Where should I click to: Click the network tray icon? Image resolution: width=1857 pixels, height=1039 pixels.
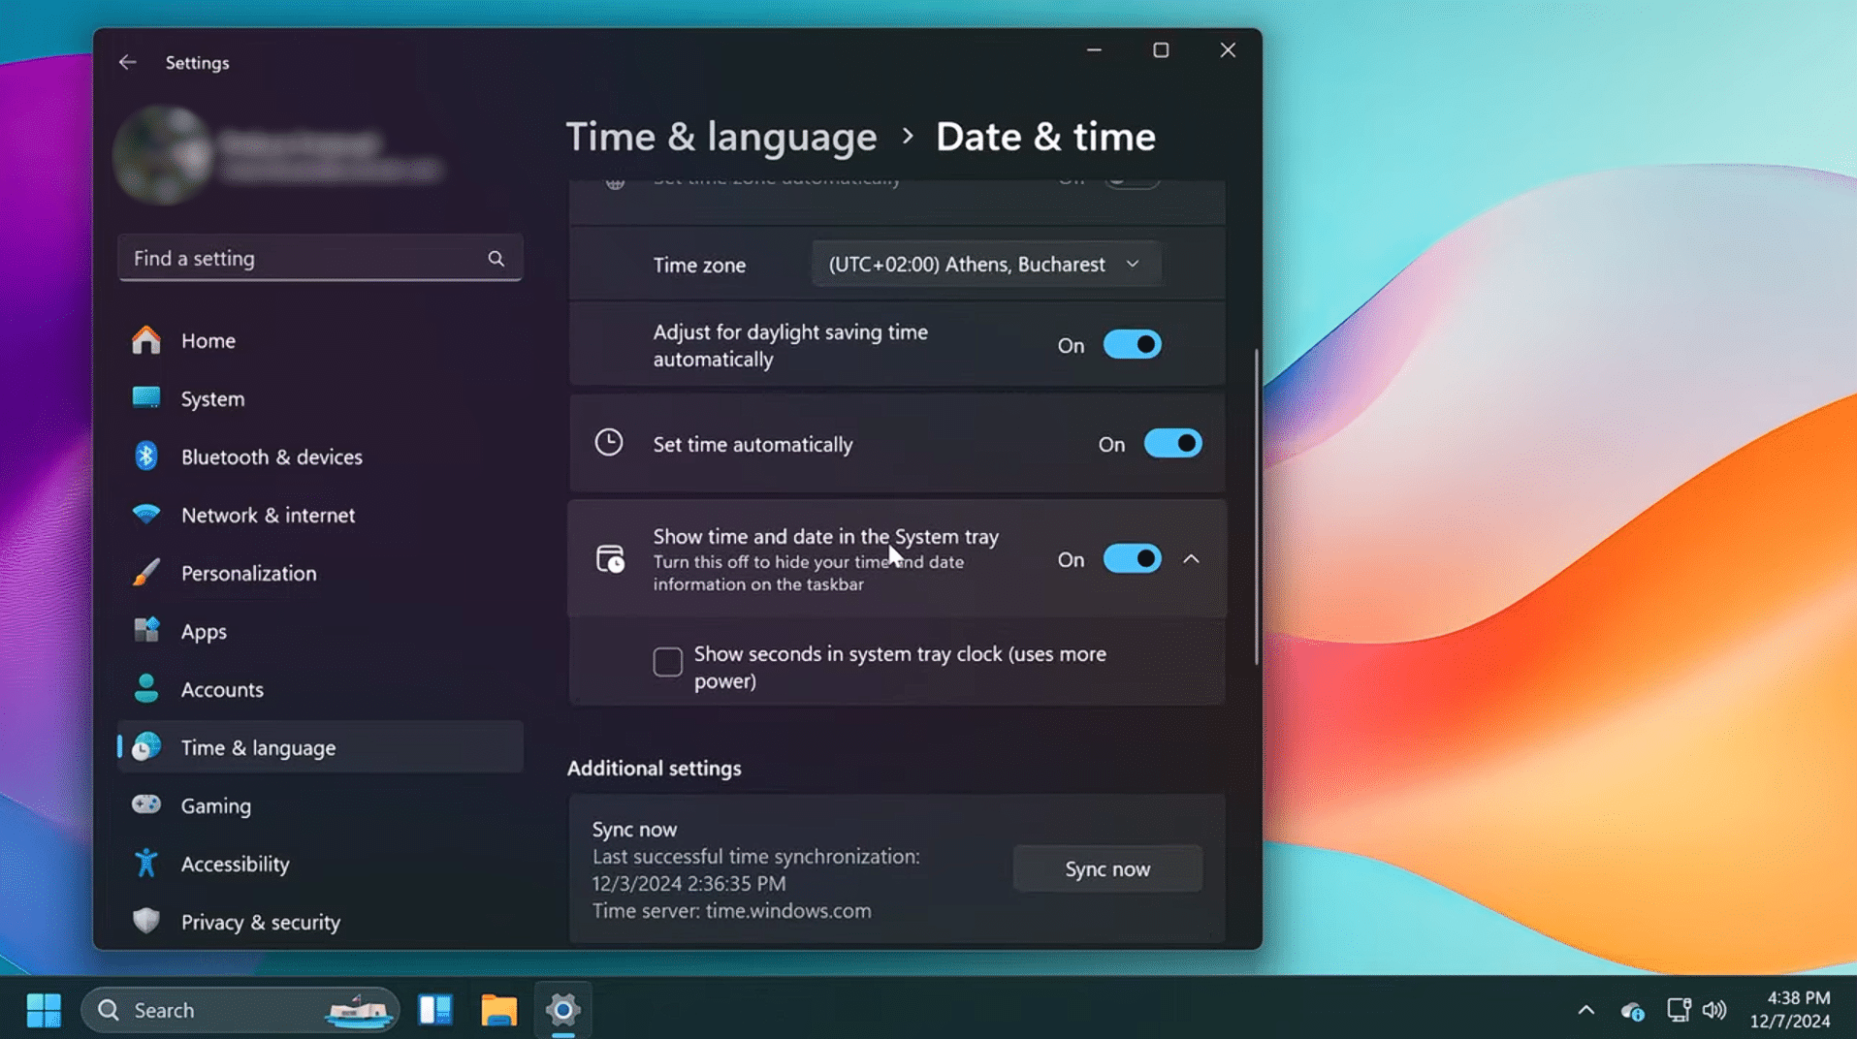[x=1679, y=1010]
